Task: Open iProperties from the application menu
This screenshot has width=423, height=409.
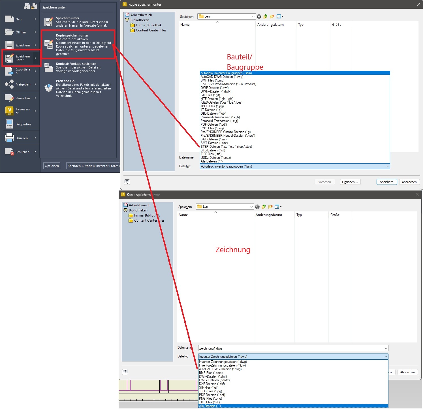Action: (20, 124)
